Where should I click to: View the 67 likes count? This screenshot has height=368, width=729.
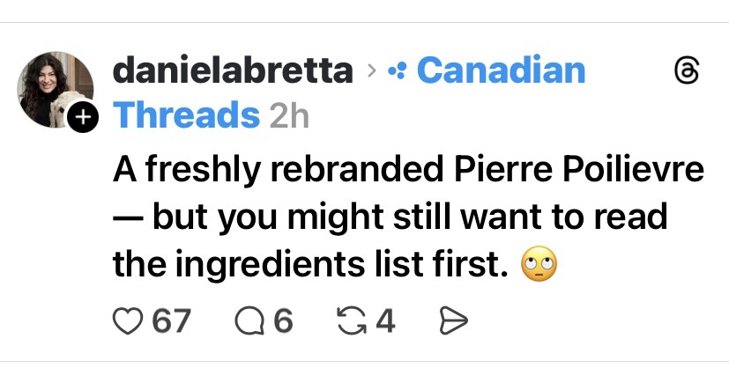[172, 320]
